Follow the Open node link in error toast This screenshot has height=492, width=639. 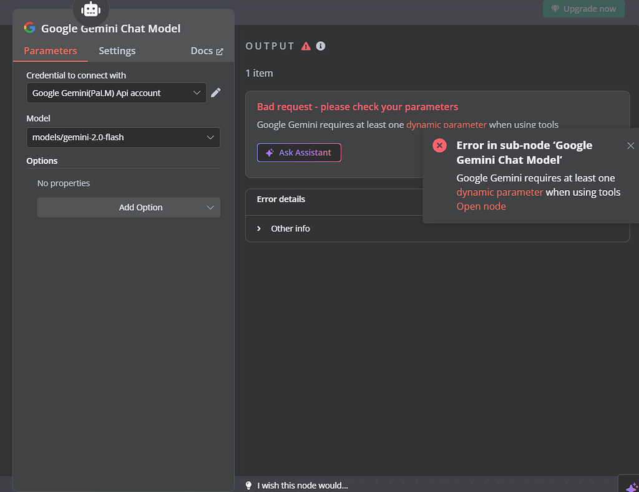click(480, 206)
